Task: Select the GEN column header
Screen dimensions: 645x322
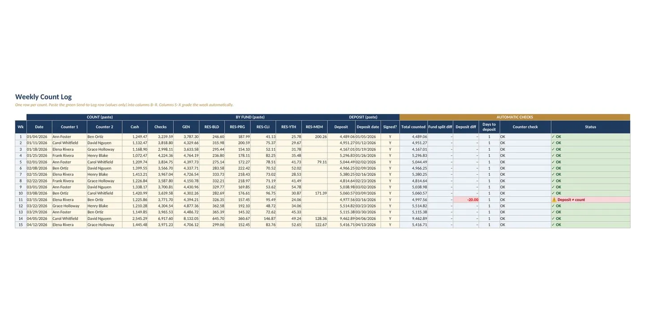Action: [186, 127]
